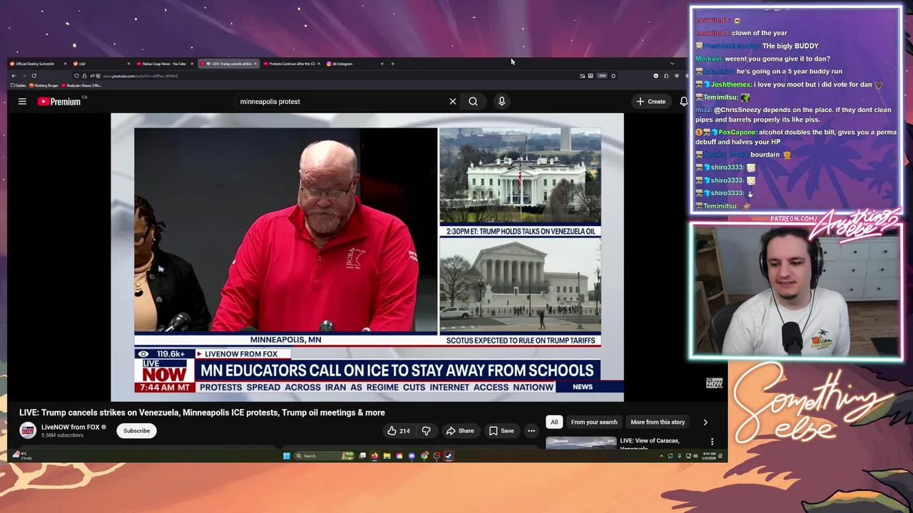Image resolution: width=913 pixels, height=513 pixels.
Task: Show hidden system tray icons
Action: pyautogui.click(x=661, y=456)
